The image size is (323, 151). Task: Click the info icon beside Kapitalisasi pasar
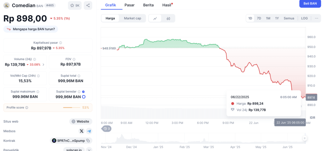pos(61,43)
